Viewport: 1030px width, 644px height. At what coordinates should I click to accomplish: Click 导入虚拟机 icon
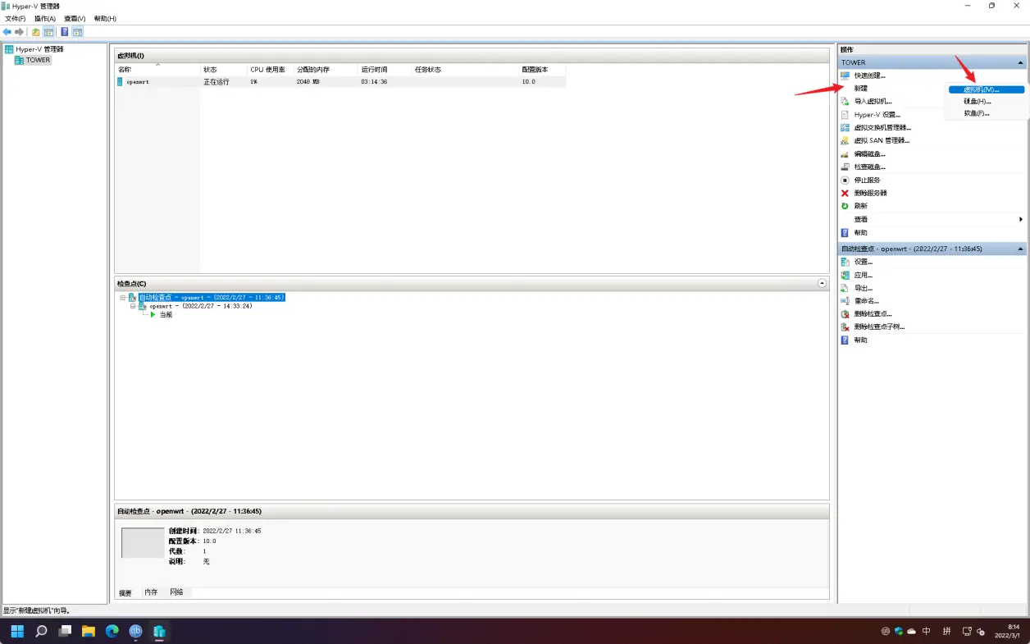click(845, 102)
